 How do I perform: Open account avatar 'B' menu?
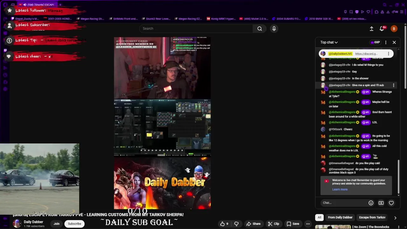point(394,29)
